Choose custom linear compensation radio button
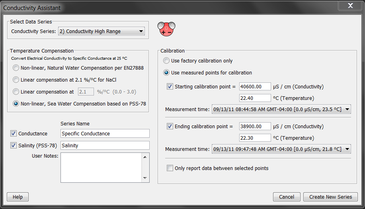Image resolution: width=365 pixels, height=209 pixels. 16,92
